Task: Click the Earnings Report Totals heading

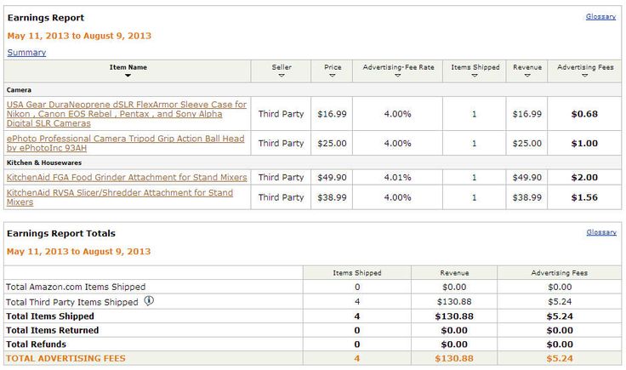Action: tap(61, 233)
